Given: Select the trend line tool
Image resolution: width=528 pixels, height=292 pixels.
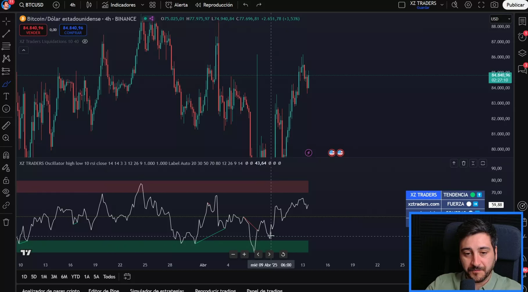Looking at the screenshot, I should pyautogui.click(x=6, y=34).
